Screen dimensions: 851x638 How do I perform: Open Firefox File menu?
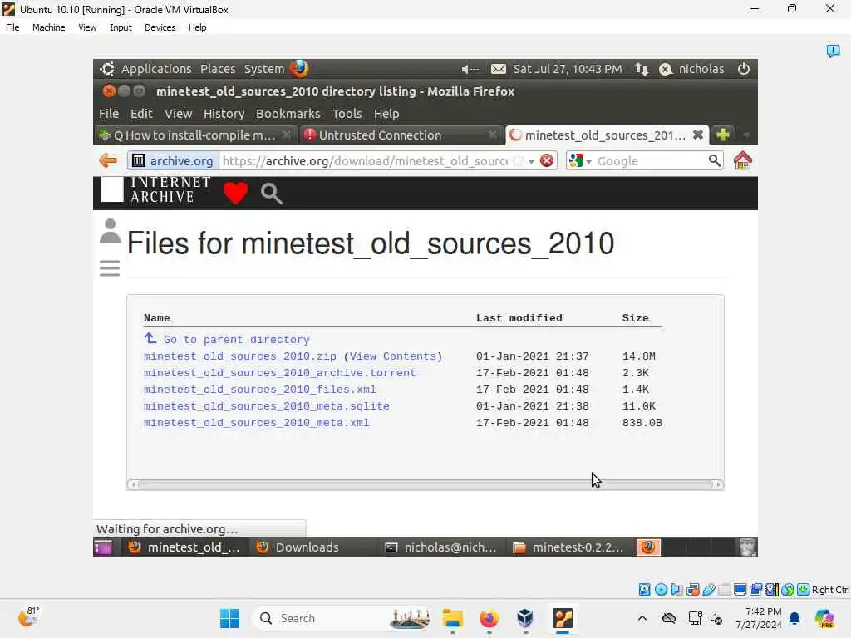[109, 114]
